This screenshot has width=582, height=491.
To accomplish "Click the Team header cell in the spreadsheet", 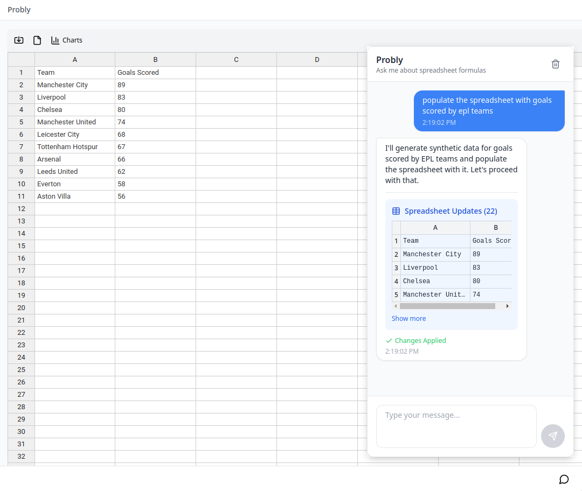I will pos(75,73).
